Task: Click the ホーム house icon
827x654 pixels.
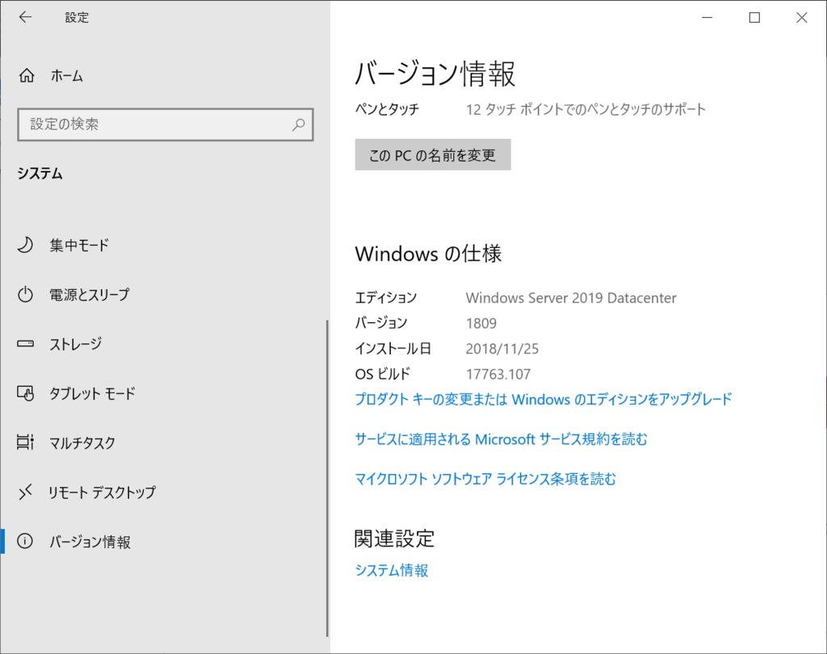Action: 25,75
